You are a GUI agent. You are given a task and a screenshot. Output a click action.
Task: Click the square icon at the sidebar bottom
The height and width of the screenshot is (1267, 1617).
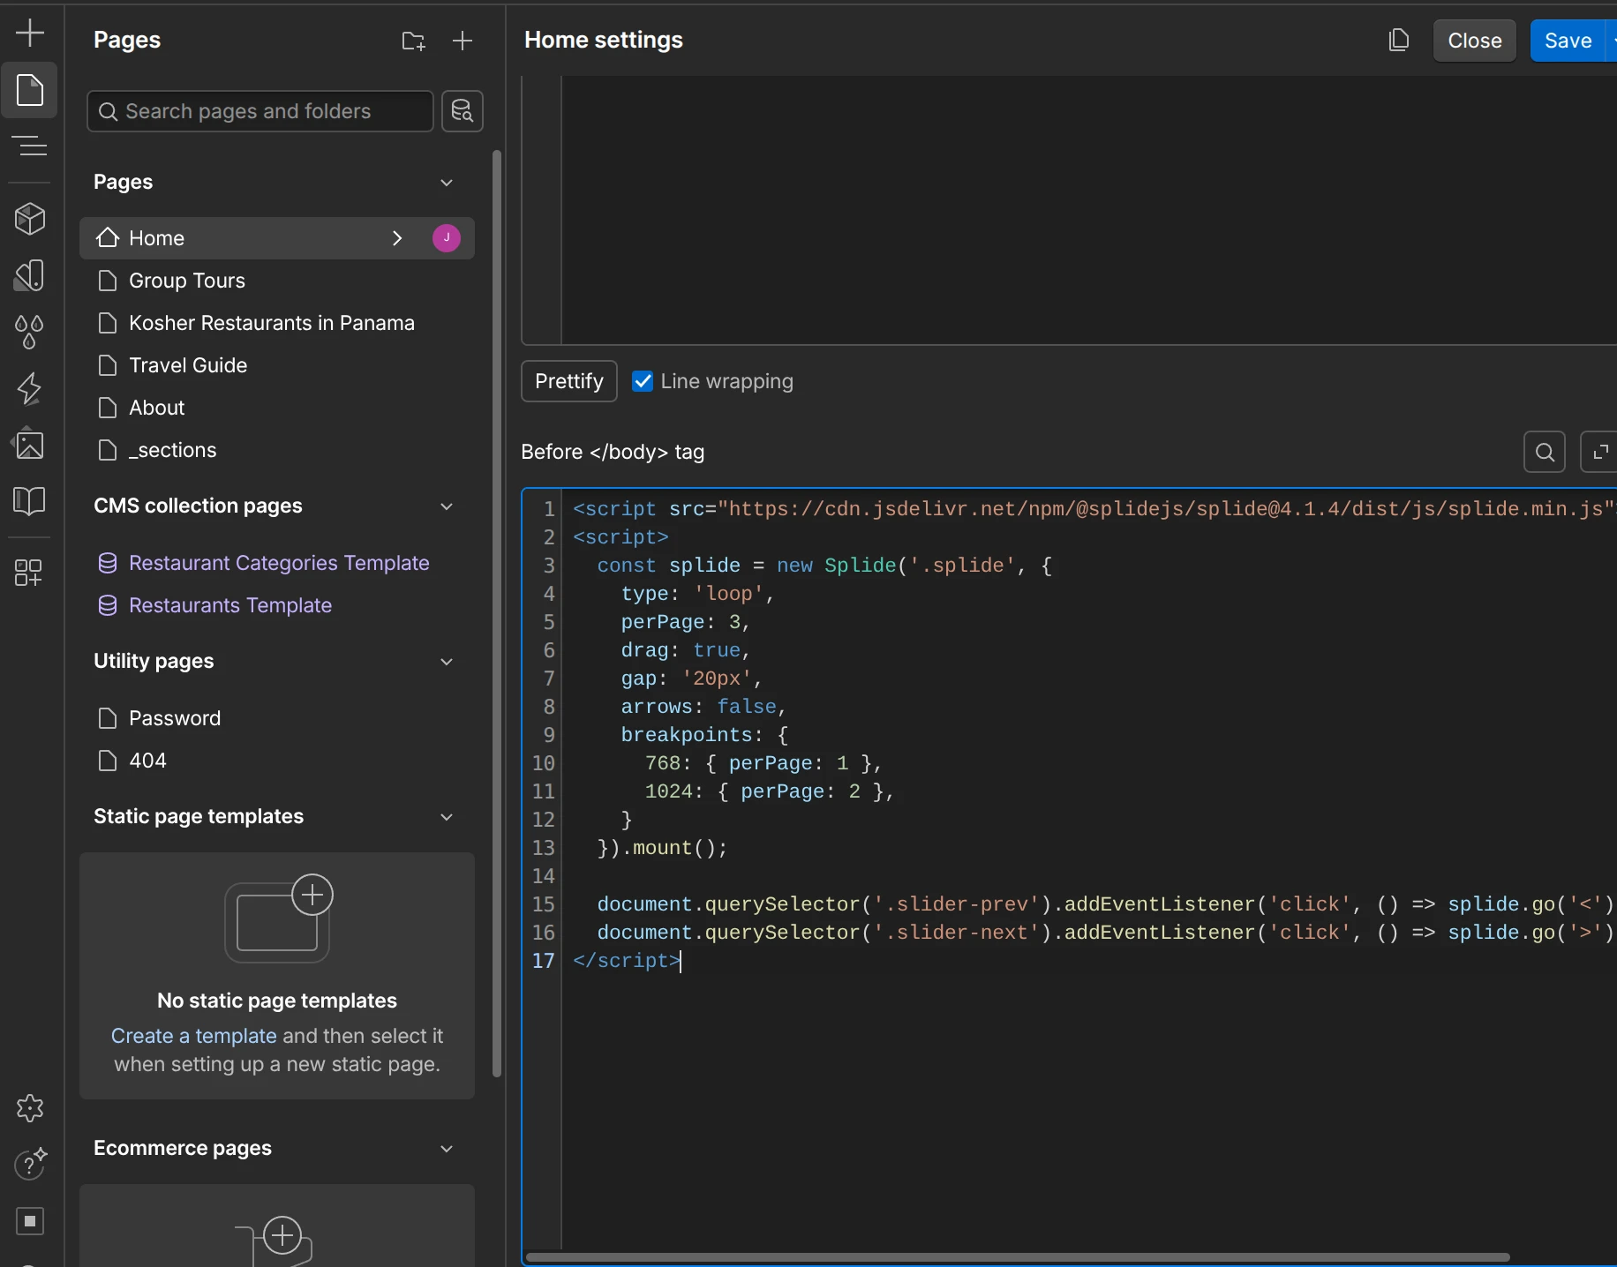click(30, 1221)
